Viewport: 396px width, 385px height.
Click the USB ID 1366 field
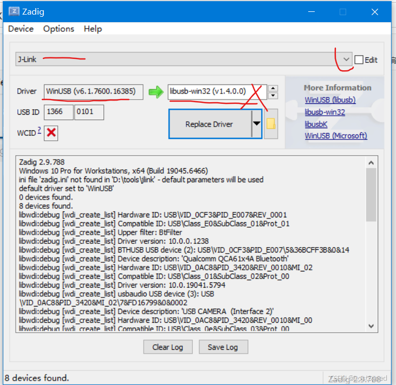pyautogui.click(x=59, y=112)
